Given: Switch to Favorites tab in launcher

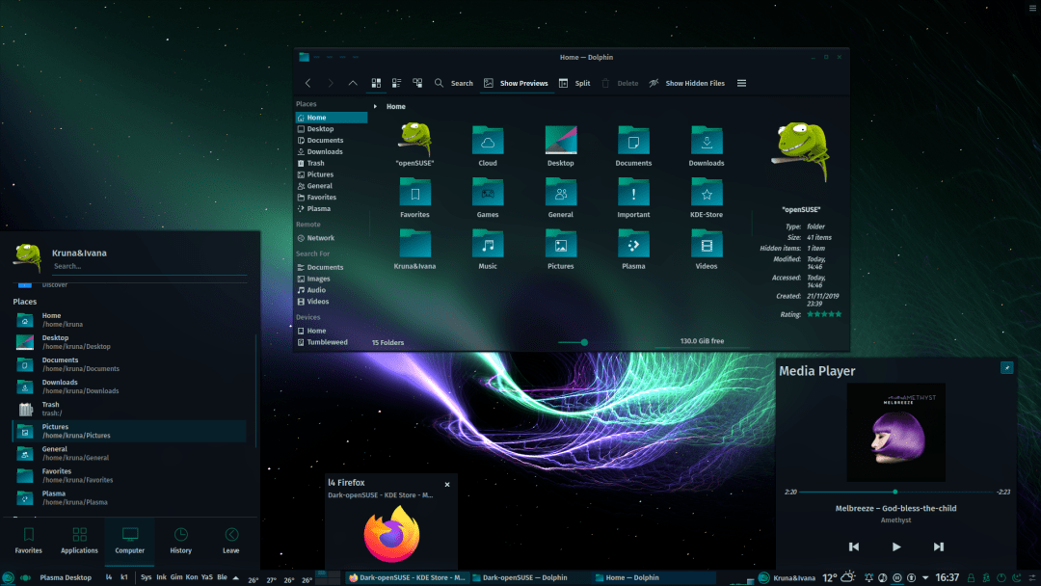Looking at the screenshot, I should (x=29, y=541).
